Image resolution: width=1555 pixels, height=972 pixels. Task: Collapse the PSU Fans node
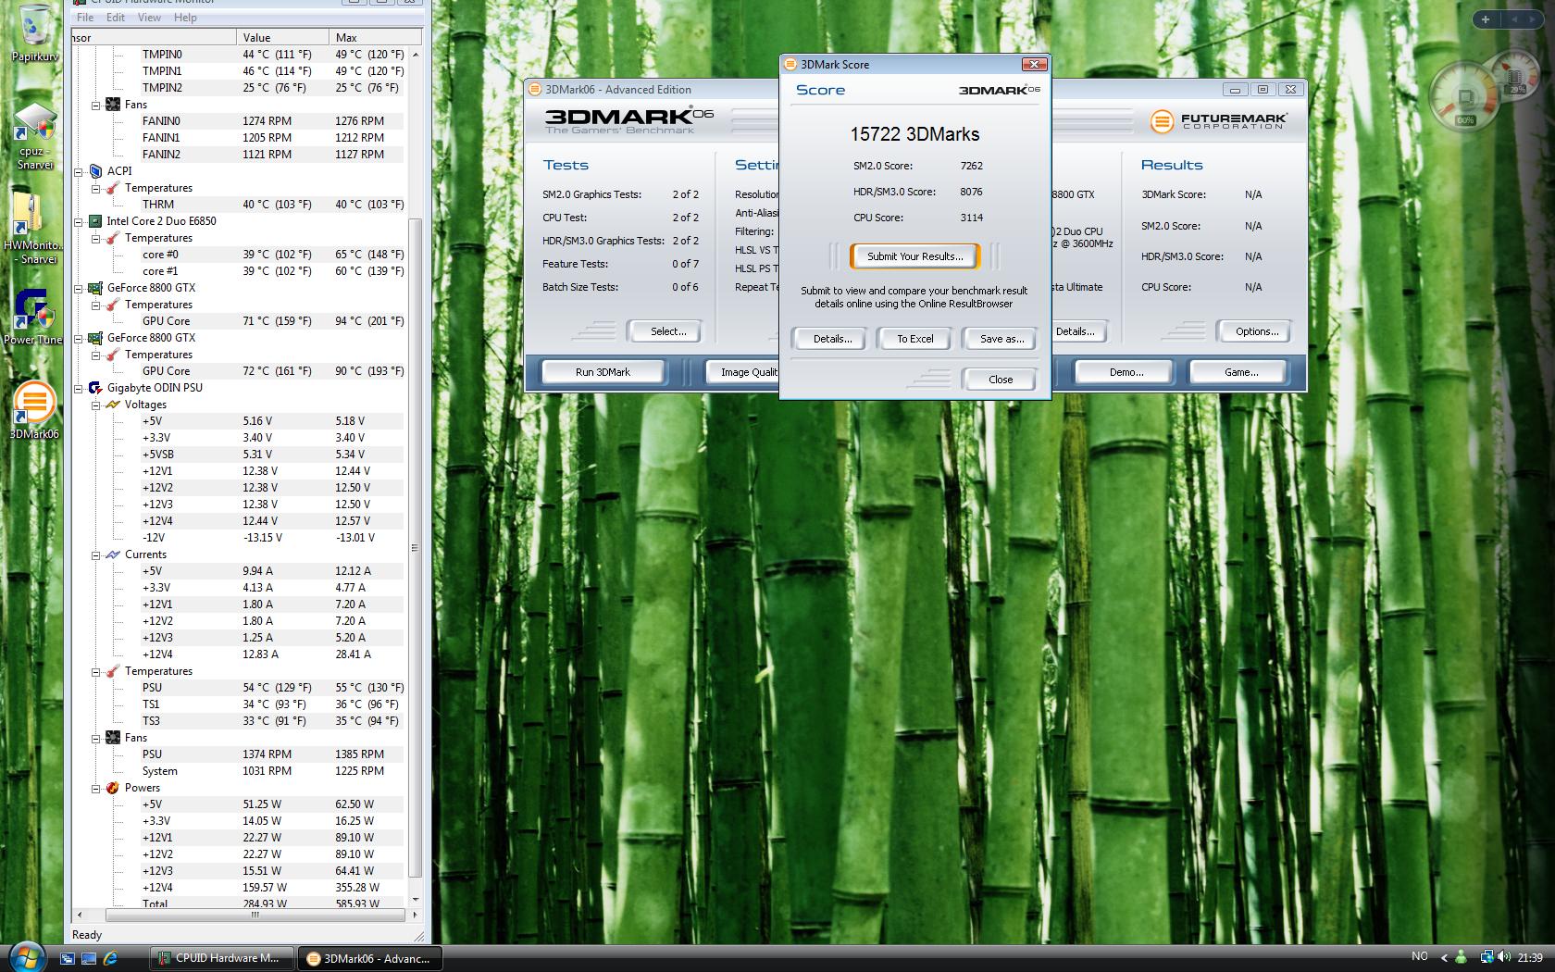pos(95,739)
